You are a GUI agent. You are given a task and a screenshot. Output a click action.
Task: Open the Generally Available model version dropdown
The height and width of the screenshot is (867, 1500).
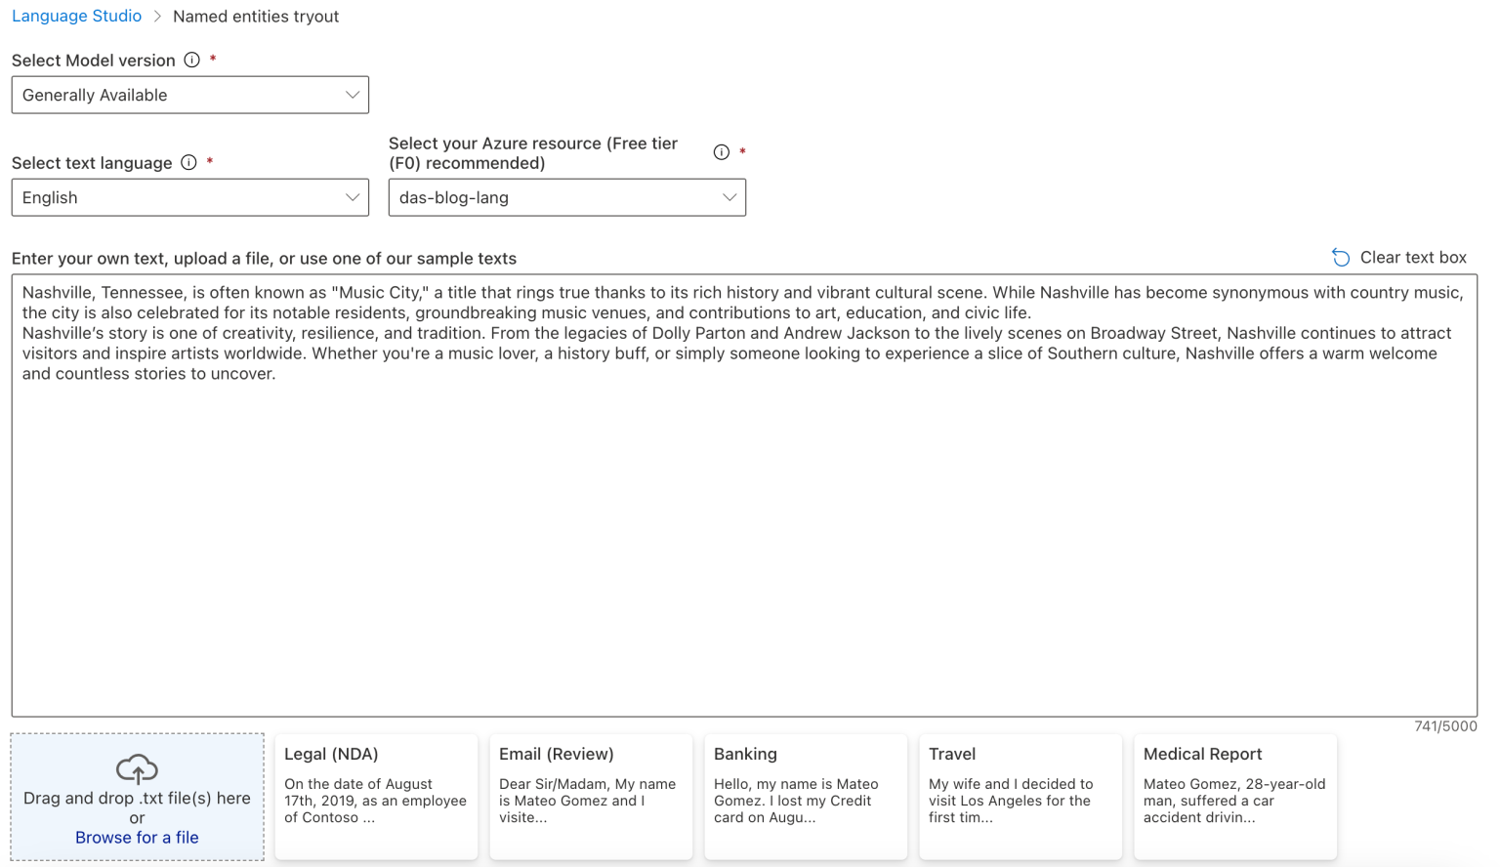(189, 95)
